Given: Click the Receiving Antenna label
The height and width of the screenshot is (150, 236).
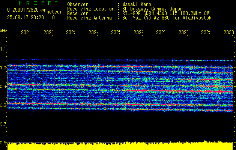Looking at the screenshot, I should (89, 18).
